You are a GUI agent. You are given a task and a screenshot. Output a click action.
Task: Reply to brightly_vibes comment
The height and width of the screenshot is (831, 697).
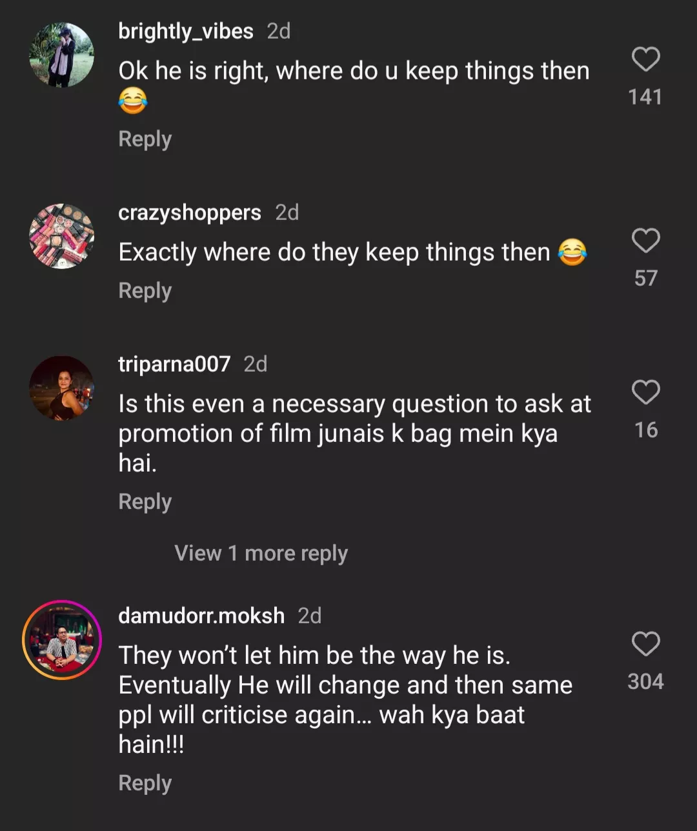point(145,139)
